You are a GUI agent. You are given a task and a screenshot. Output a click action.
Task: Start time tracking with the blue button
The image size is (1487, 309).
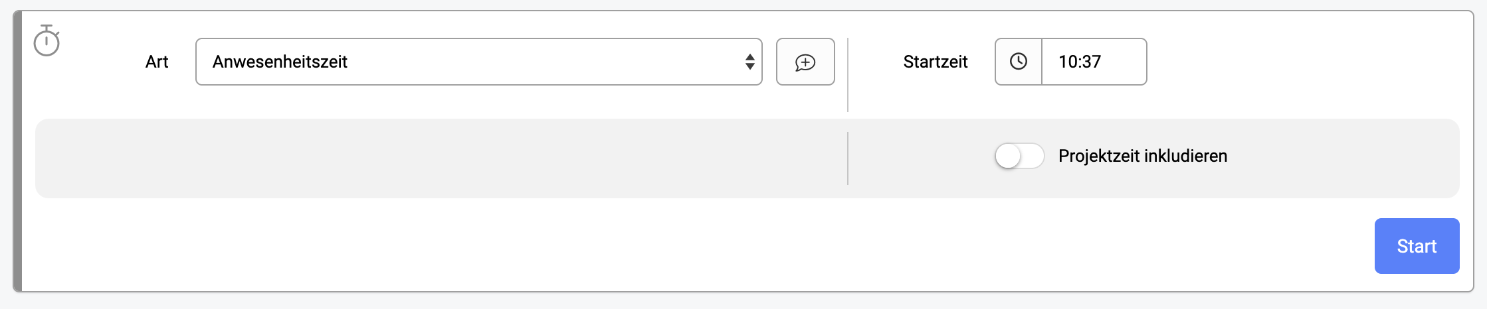click(x=1417, y=246)
